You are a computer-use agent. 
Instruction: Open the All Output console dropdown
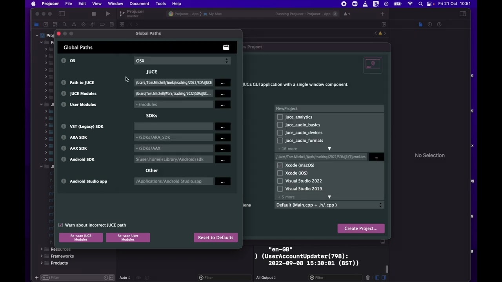[266, 278]
